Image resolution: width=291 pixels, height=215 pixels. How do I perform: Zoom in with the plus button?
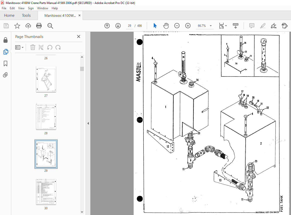point(188,26)
